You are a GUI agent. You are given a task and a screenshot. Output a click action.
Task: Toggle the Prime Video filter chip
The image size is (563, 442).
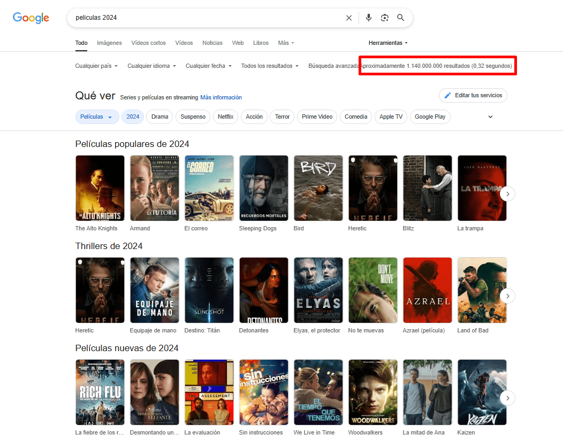(x=317, y=117)
